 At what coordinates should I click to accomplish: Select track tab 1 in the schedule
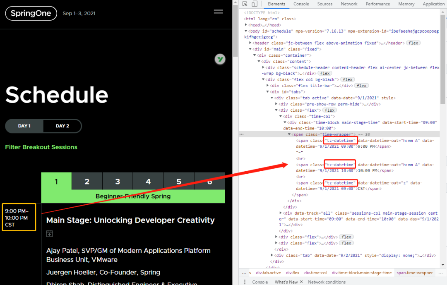click(x=56, y=181)
